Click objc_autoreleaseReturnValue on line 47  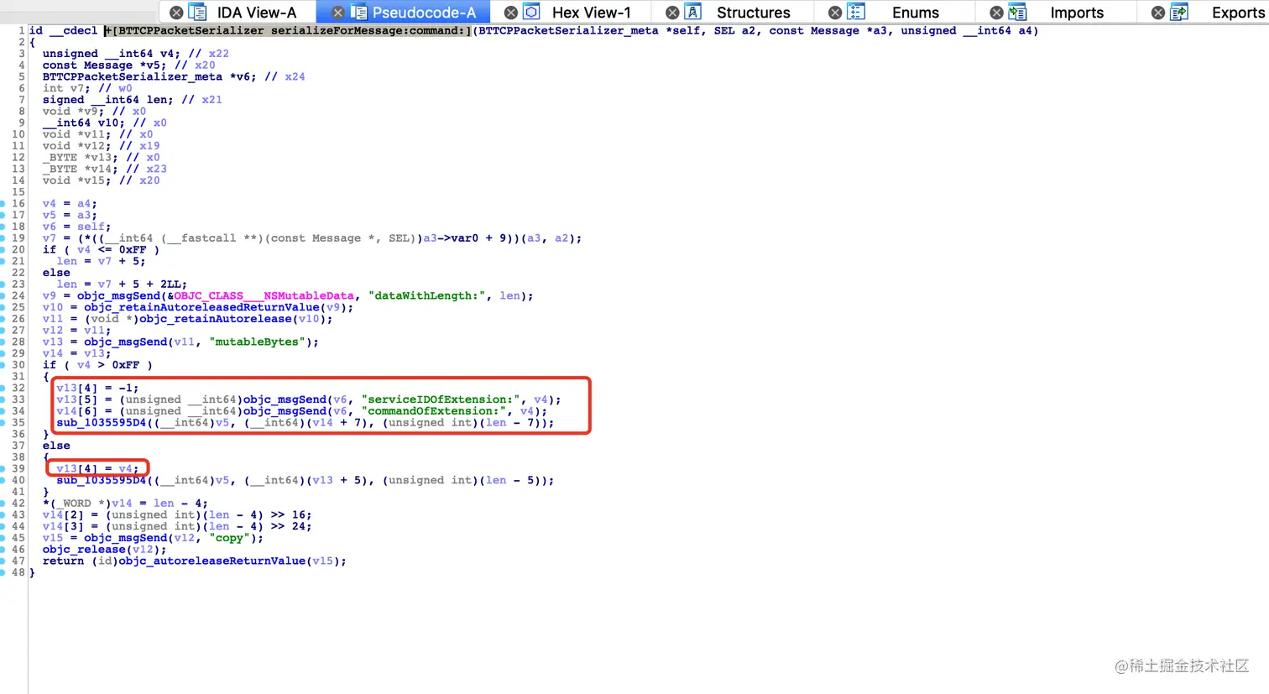click(211, 561)
